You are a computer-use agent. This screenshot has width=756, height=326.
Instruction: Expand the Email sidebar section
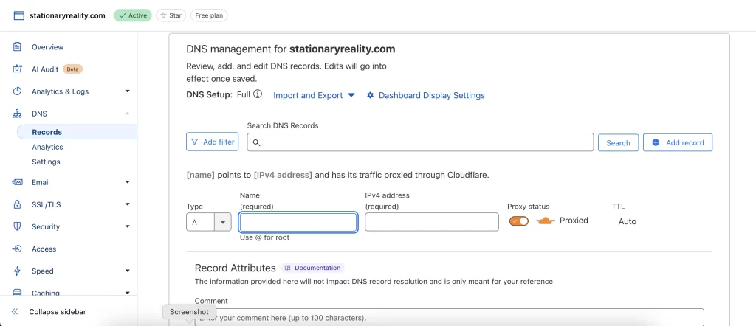coord(127,182)
